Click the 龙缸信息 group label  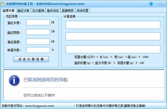click(x=12, y=16)
